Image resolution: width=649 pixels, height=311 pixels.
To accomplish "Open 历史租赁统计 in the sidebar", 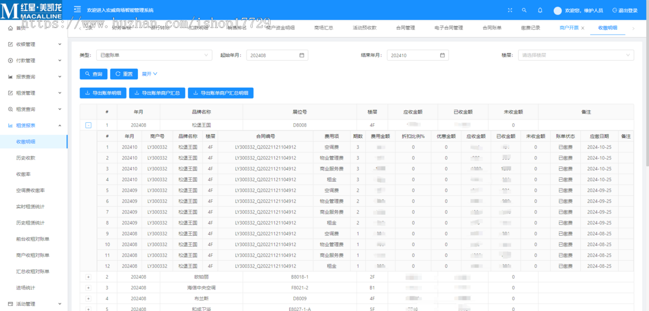I will tap(30, 223).
